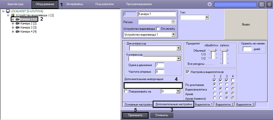273x120 pixels.
Task: Toggle the Настройка видеопотоков checkbox
Action: (x=188, y=72)
